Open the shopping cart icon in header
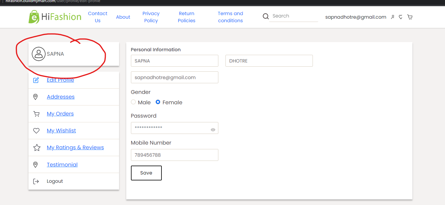The width and height of the screenshot is (445, 205). coord(410,17)
